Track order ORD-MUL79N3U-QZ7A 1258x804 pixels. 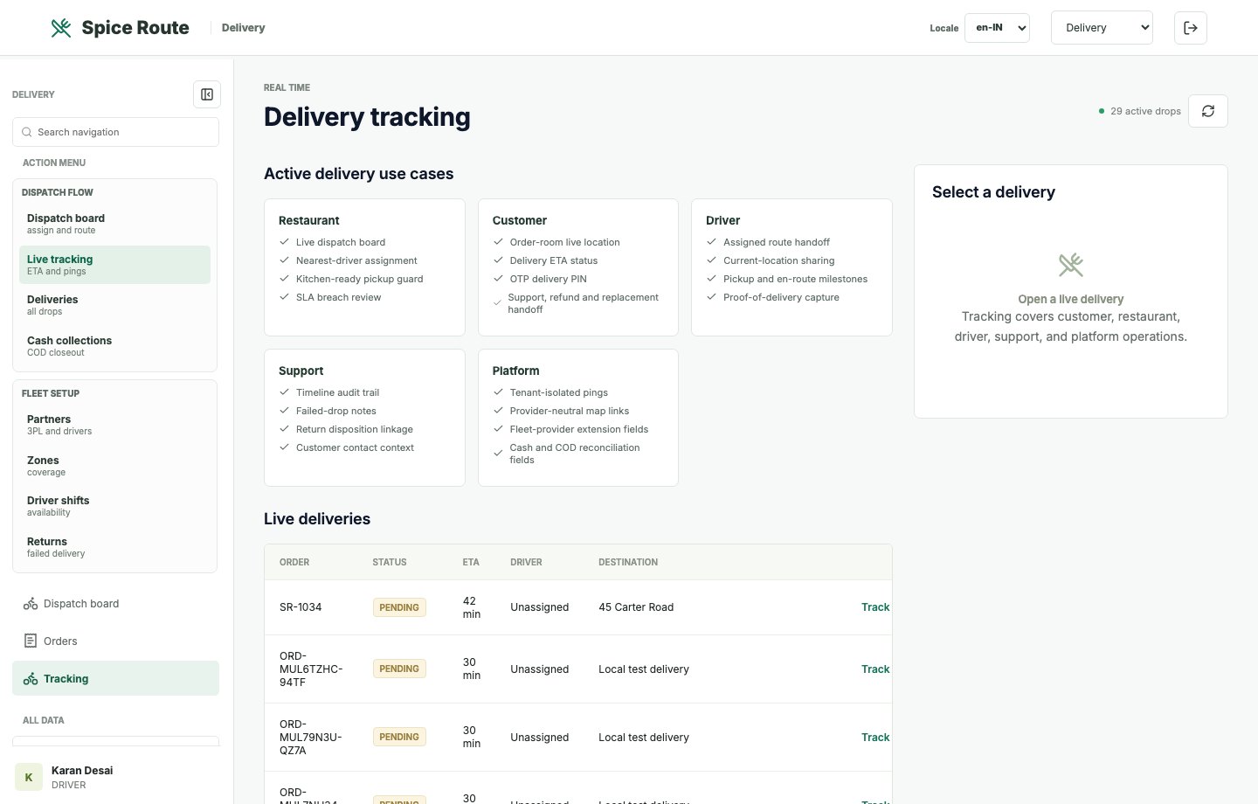pyautogui.click(x=875, y=738)
